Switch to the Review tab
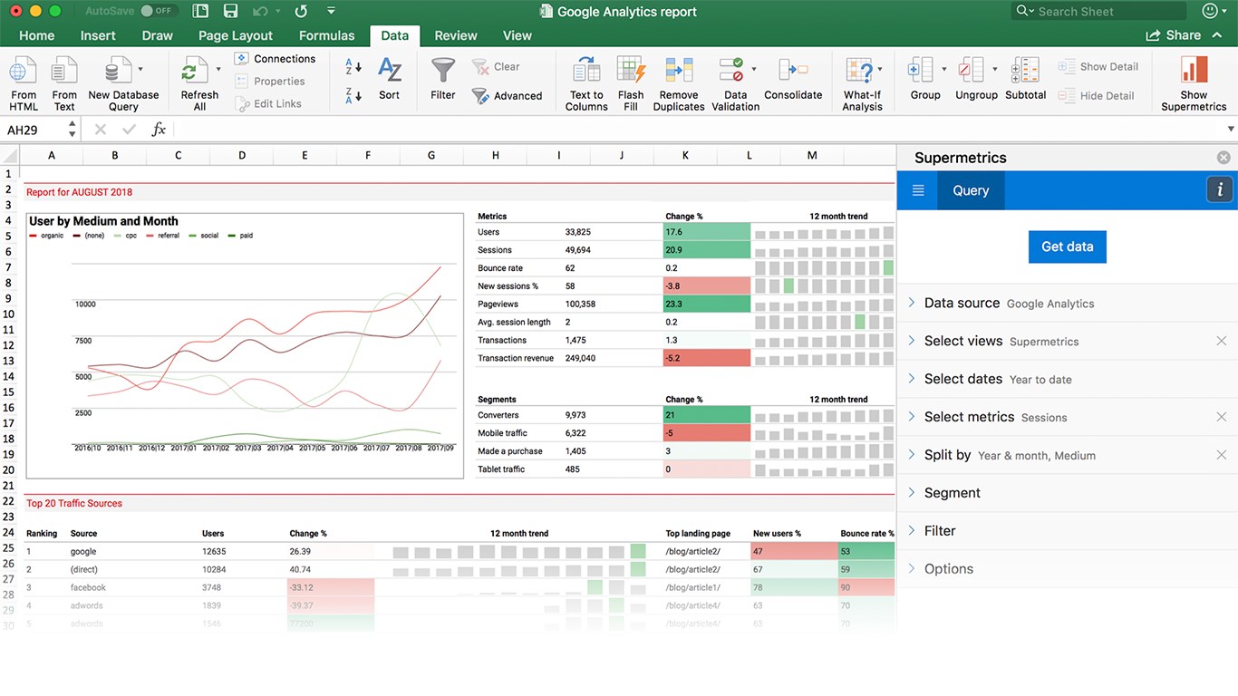1238x696 pixels. 456,35
